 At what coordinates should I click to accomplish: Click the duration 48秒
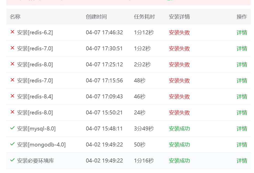139,80
